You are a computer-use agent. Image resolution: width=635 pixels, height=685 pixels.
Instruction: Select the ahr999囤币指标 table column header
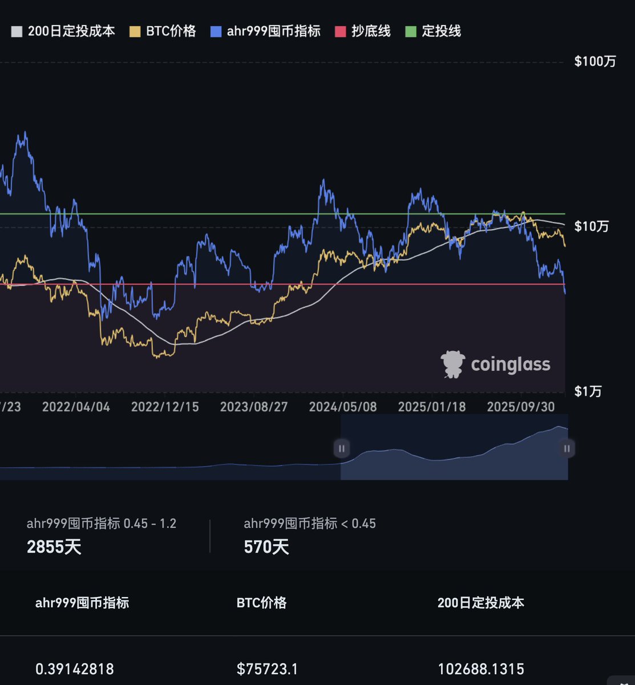(x=83, y=602)
